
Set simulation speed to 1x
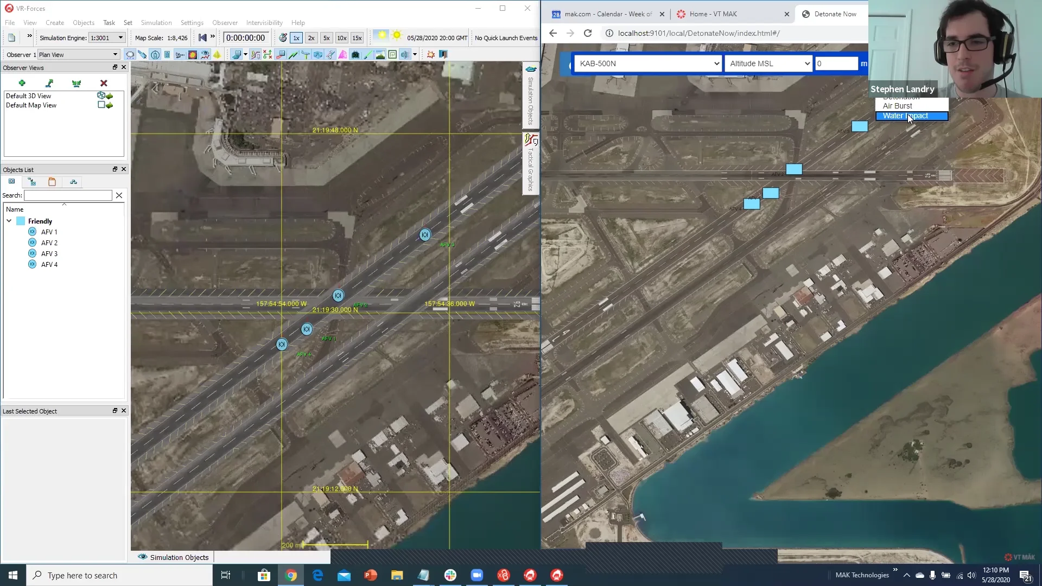(296, 38)
